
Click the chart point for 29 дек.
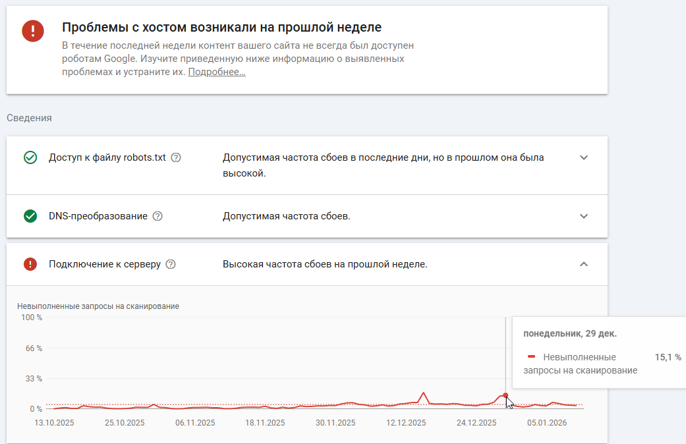click(505, 395)
